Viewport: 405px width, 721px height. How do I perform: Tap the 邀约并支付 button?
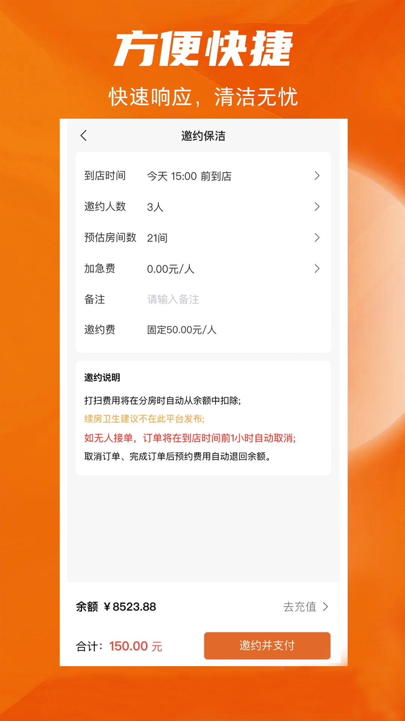(267, 646)
